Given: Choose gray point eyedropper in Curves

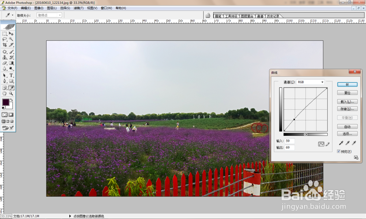Looking at the screenshot, I should click(x=348, y=143).
